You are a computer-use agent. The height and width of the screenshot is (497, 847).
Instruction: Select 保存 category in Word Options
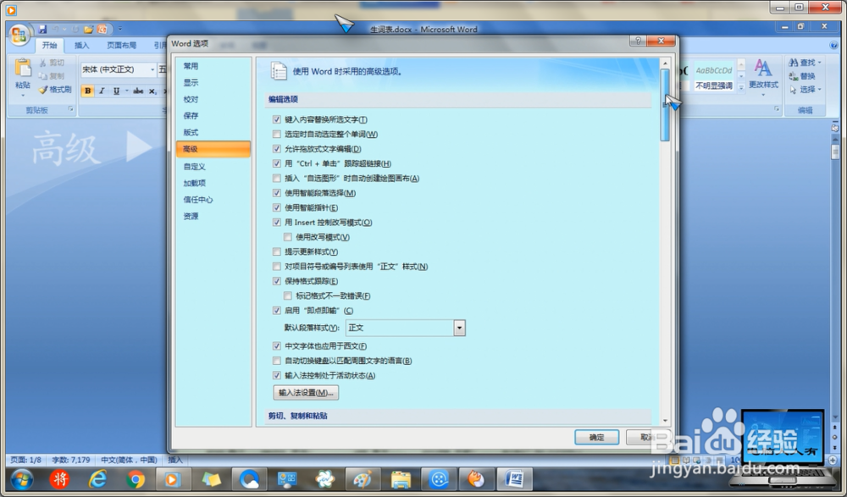pos(213,116)
